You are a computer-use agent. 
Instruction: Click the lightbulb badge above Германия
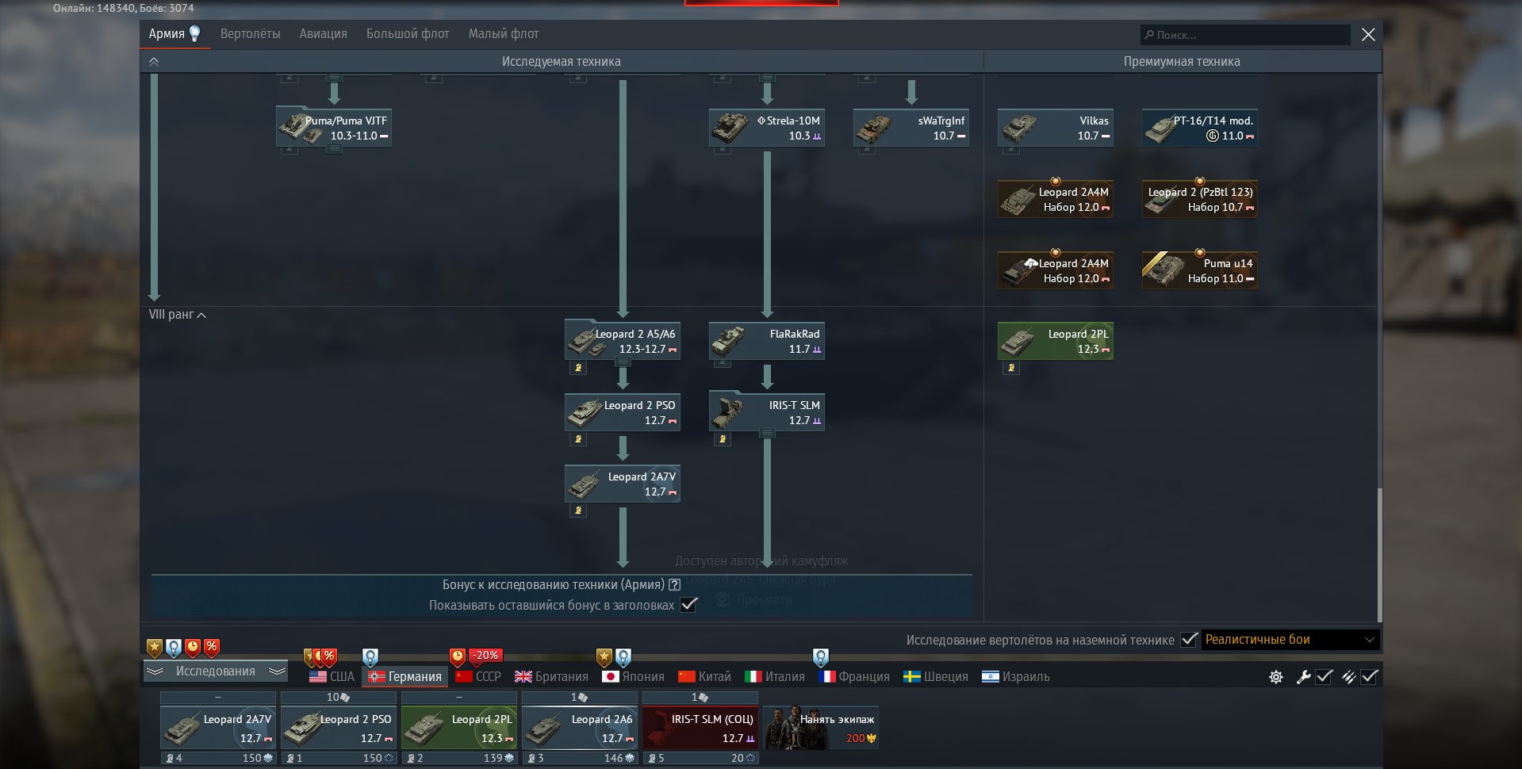tap(370, 657)
